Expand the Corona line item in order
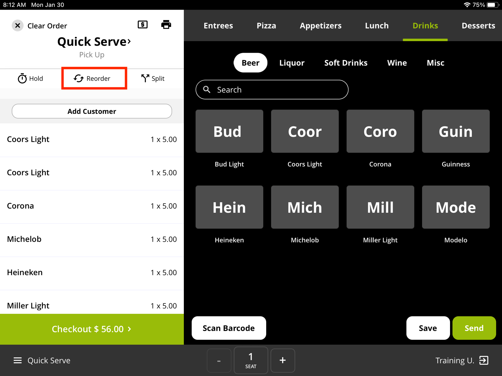 [92, 206]
